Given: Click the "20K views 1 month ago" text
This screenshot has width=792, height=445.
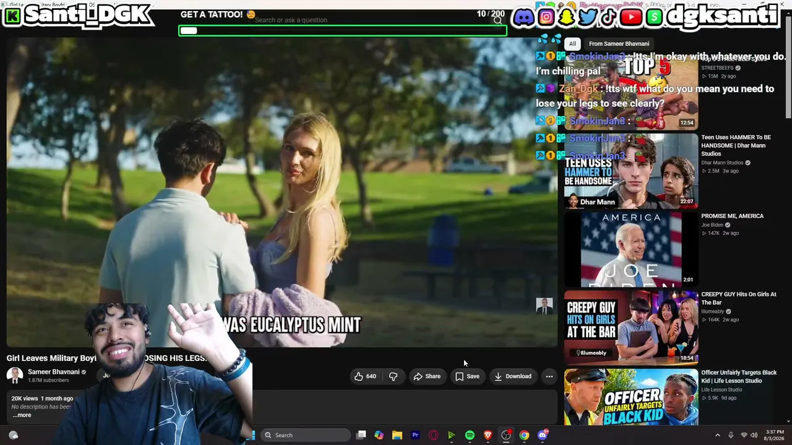Looking at the screenshot, I should coord(42,399).
